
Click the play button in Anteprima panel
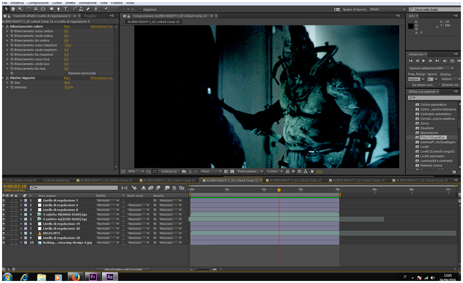point(424,61)
